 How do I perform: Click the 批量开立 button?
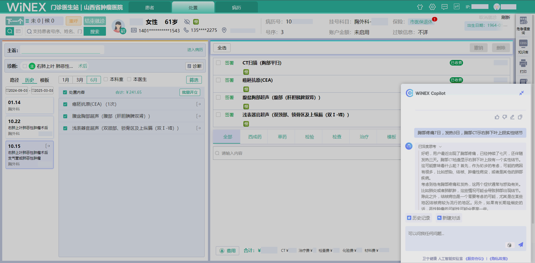190,92
